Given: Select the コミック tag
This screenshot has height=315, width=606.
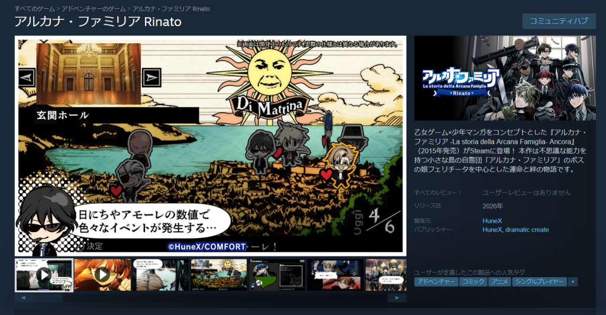Looking at the screenshot, I should 473,282.
